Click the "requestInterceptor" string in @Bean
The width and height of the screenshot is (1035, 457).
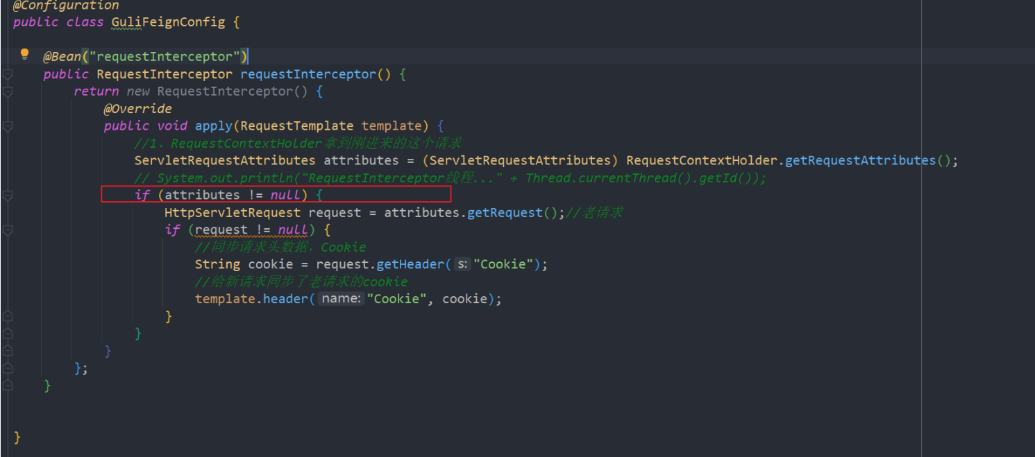pyautogui.click(x=165, y=57)
